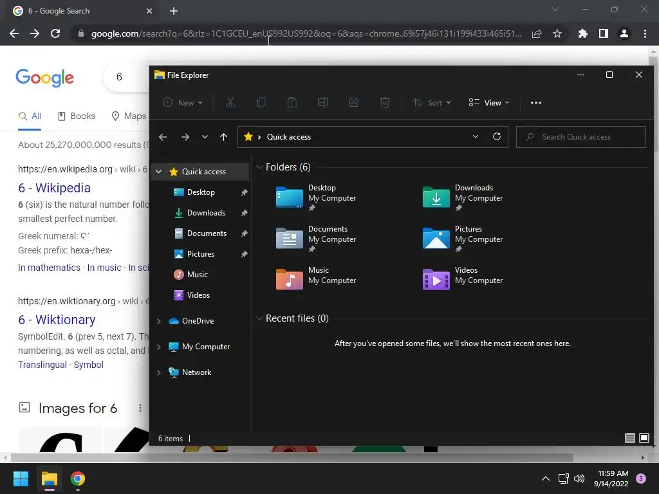The height and width of the screenshot is (494, 659).
Task: Open the Windows Start button
Action: click(x=21, y=479)
